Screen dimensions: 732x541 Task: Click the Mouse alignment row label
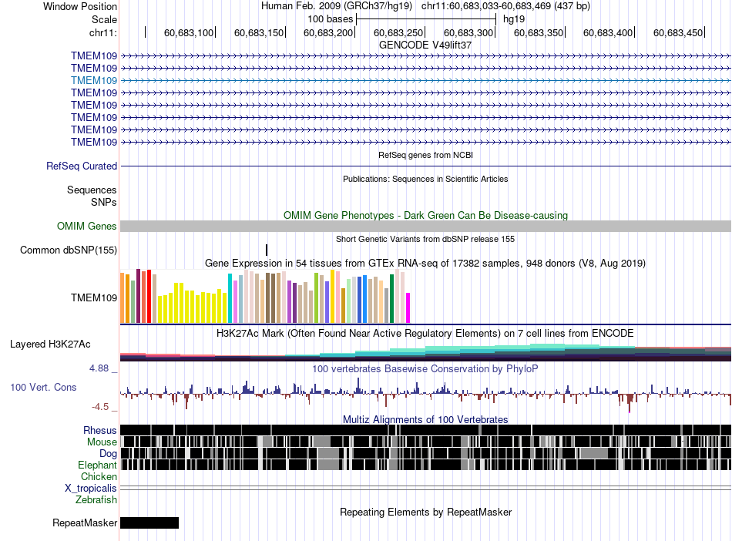(x=102, y=442)
